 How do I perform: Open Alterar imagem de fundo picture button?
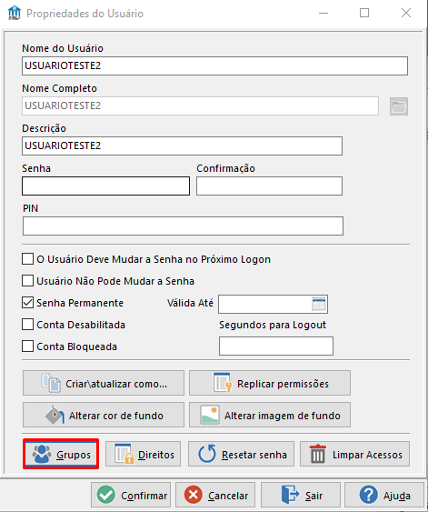[270, 415]
